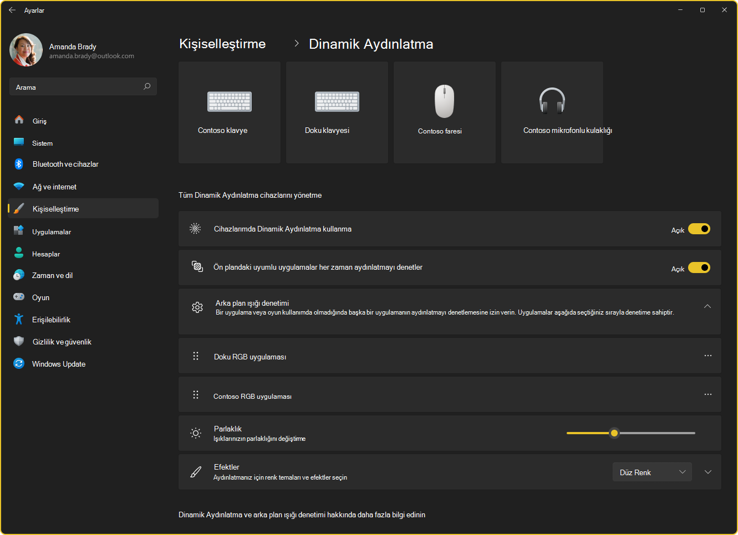Viewport: 738px width, 535px height.
Task: Open the Doku klavyesi device card
Action: (x=337, y=112)
